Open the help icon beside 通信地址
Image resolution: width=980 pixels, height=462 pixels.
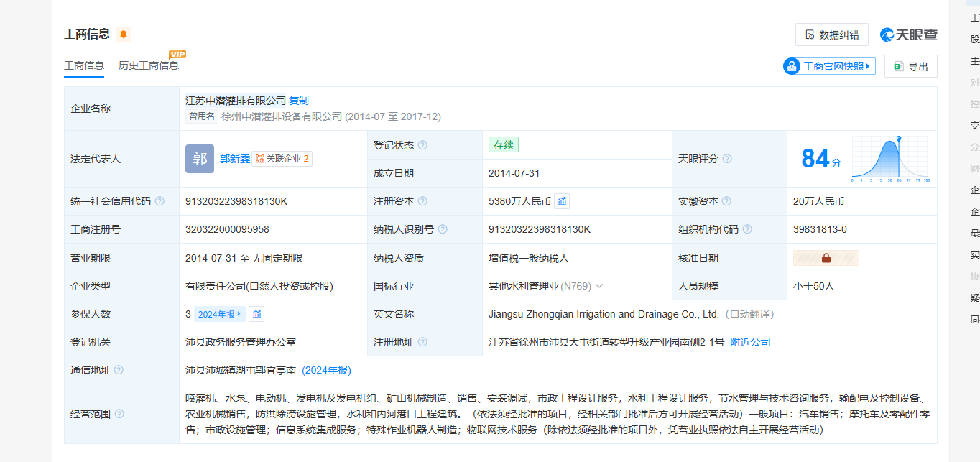(x=119, y=370)
